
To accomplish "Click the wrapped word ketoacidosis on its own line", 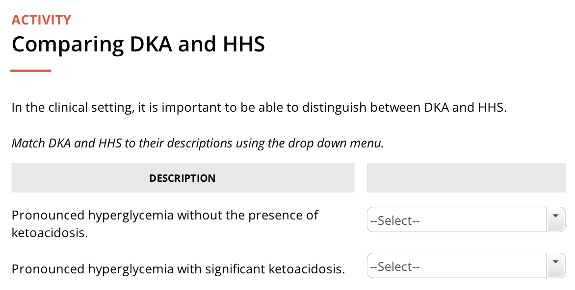I will pyautogui.click(x=50, y=233).
